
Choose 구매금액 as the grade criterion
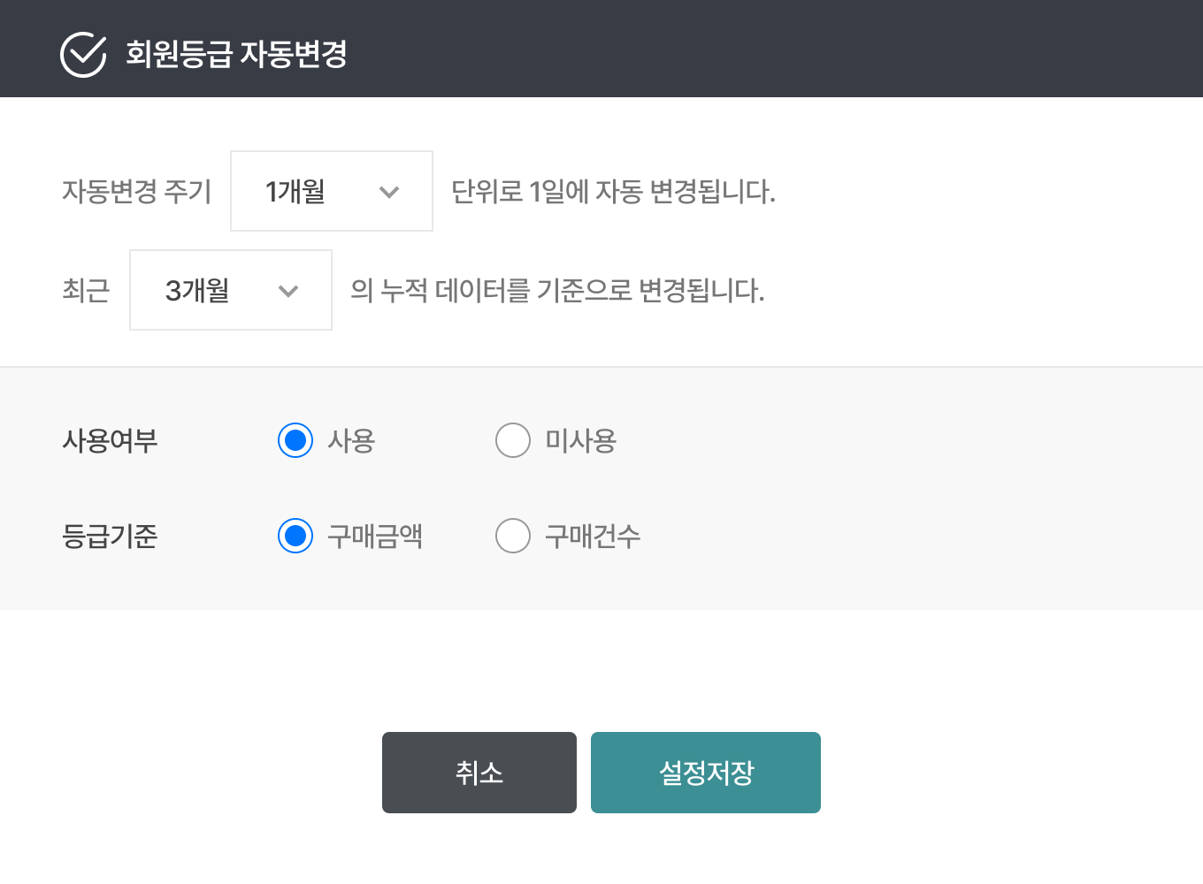(x=295, y=536)
